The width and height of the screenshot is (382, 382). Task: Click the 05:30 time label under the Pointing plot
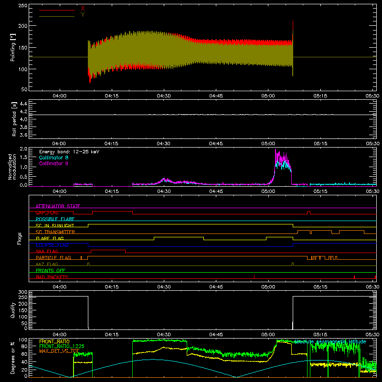[x=372, y=96]
